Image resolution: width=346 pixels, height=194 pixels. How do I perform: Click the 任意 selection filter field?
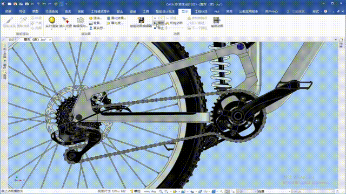pos(274,192)
